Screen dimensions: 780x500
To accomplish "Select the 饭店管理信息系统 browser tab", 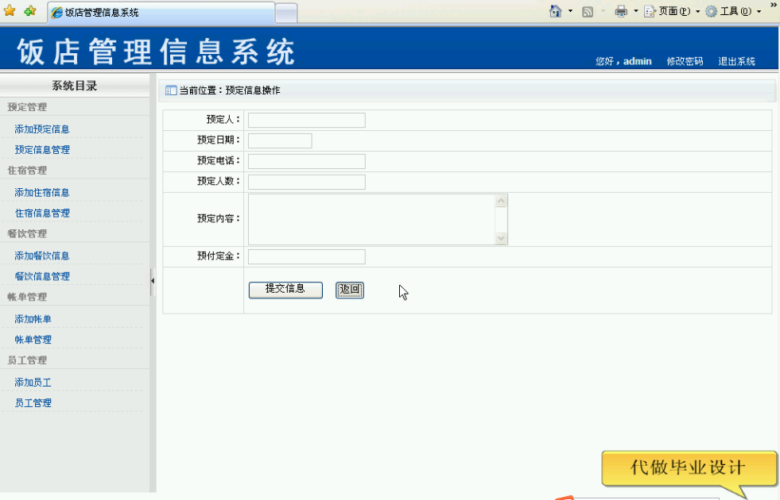I will click(161, 13).
